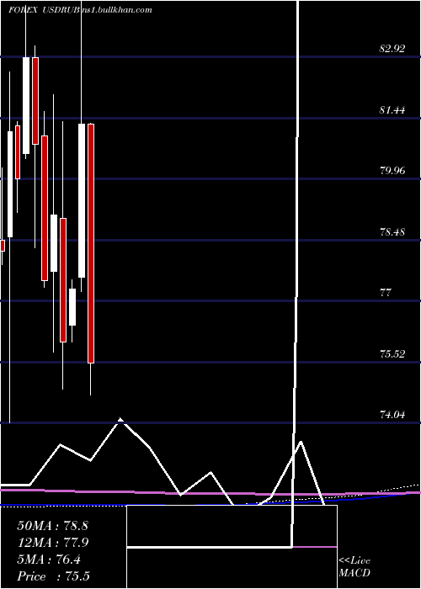Image resolution: width=421 pixels, height=589 pixels.
Task: Click the 74.04 price axis label
Action: pos(392,415)
